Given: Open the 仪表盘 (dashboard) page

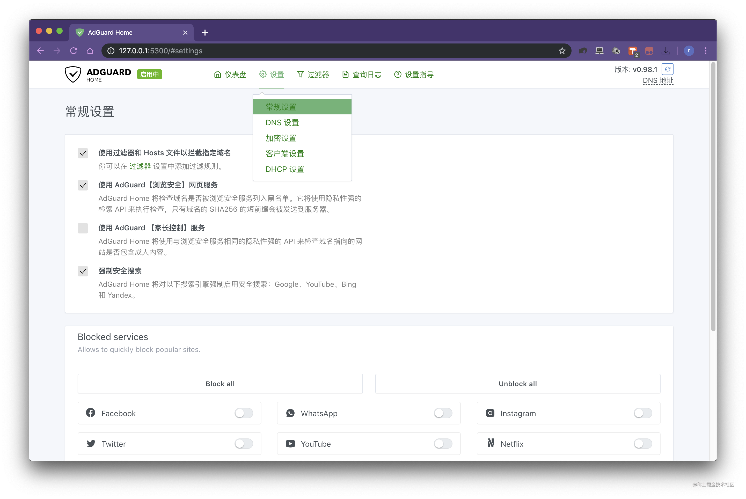Looking at the screenshot, I should [230, 74].
